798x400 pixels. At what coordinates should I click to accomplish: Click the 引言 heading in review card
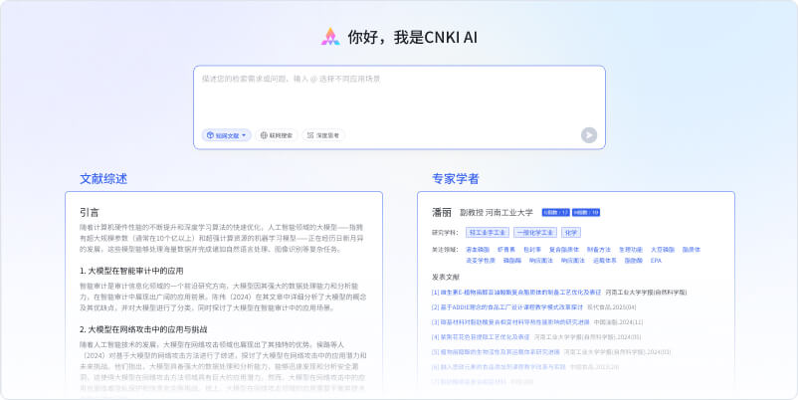pos(90,212)
